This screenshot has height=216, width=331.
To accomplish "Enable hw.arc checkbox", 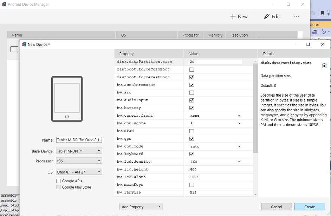I will point(192,93).
